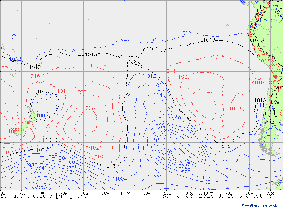
Task: Click the 180 longitude axis label
Action: click(x=42, y=193)
